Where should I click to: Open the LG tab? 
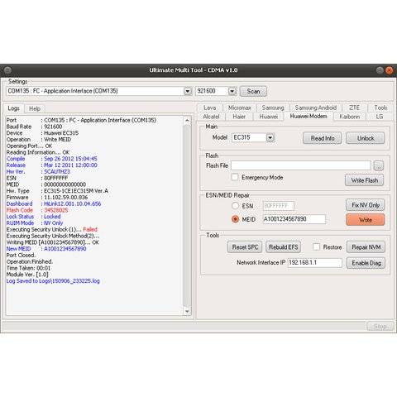[x=380, y=117]
